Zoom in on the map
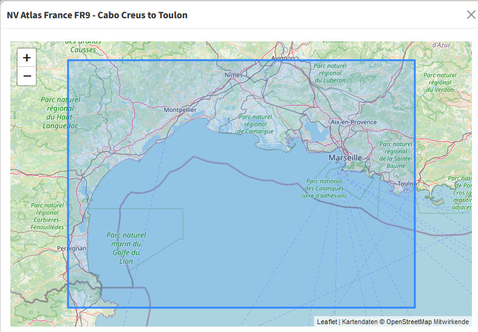The height and width of the screenshot is (332, 478). pos(27,58)
